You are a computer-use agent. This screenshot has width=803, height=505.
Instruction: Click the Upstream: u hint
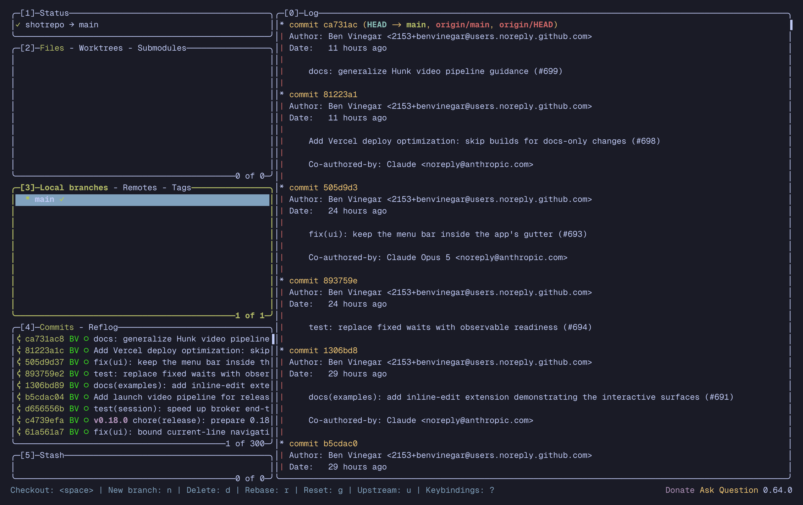point(384,490)
